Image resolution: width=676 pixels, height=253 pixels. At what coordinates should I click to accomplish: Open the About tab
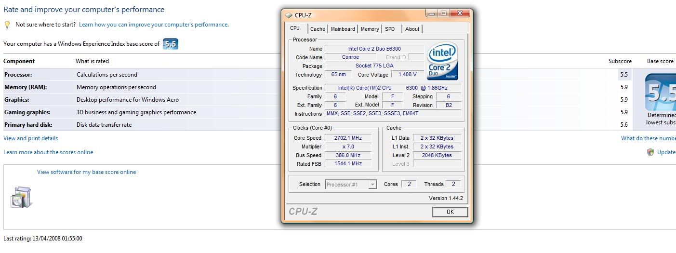(x=412, y=29)
